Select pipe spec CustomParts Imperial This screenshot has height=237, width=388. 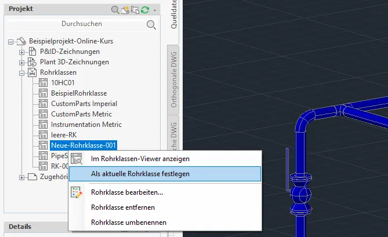pyautogui.click(x=84, y=104)
